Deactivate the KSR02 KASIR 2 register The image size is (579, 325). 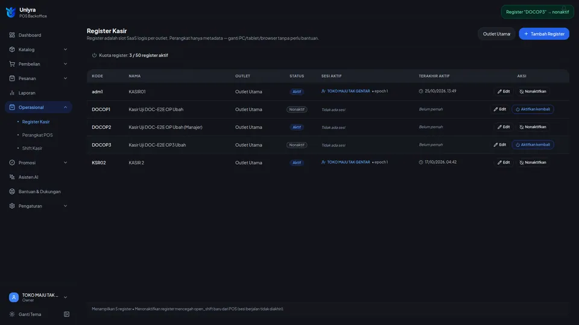click(533, 162)
